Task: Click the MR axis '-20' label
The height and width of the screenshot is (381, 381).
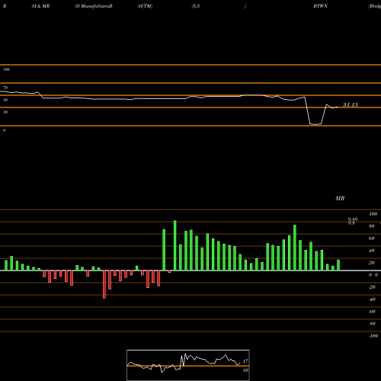Action: click(372, 287)
